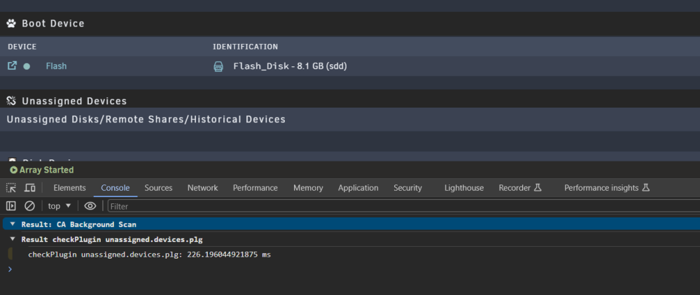Click the Flash_Disk - 8.1 GB (sdd) text
700x295 pixels.
290,66
